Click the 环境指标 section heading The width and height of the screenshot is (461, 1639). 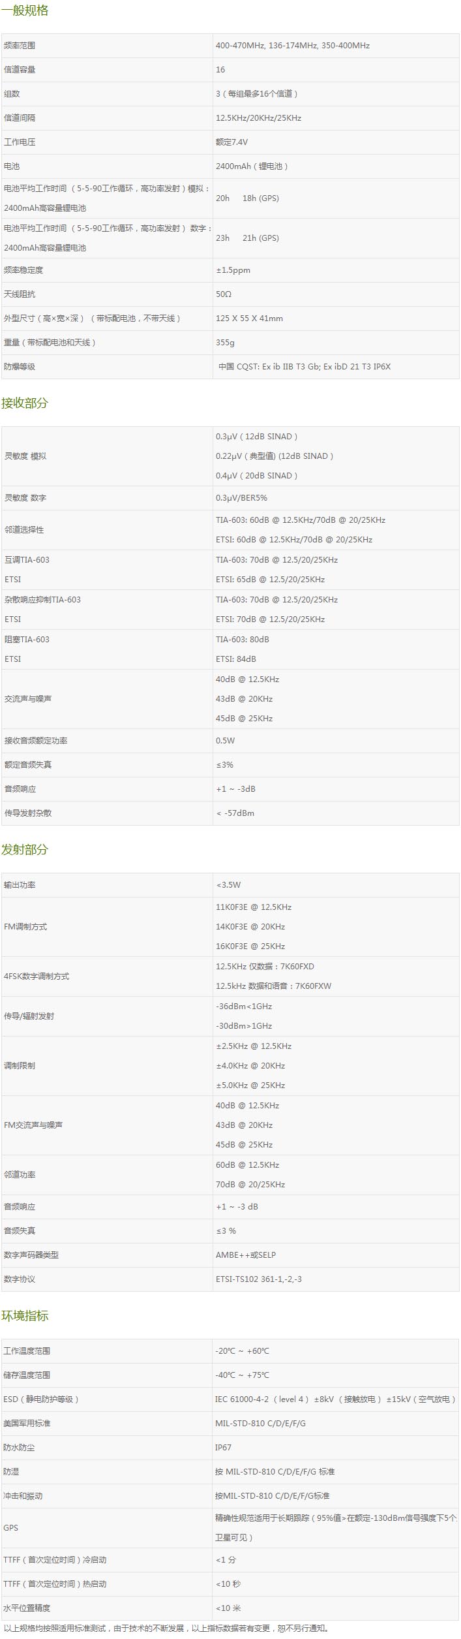(x=25, y=1315)
